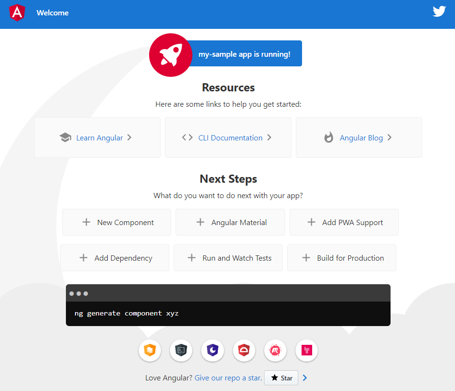
Task: Open the dark Angular CLI terminal icon
Action: coord(181,351)
